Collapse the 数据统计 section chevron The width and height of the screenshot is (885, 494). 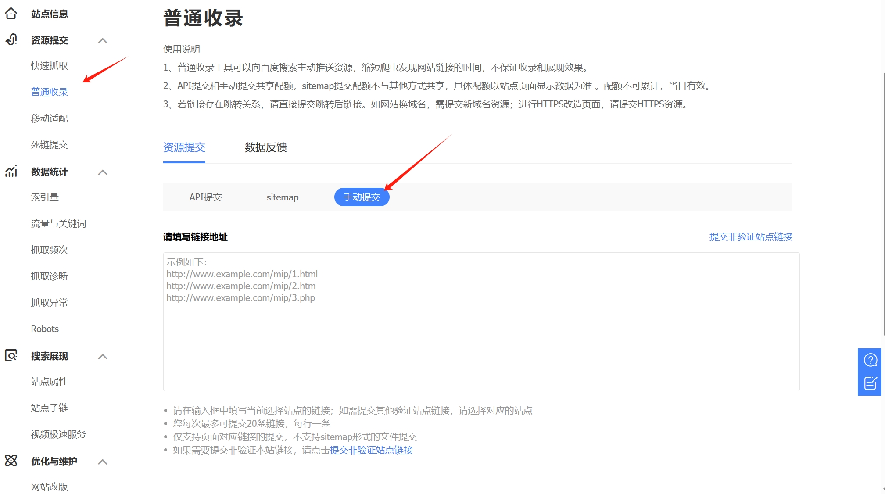103,172
